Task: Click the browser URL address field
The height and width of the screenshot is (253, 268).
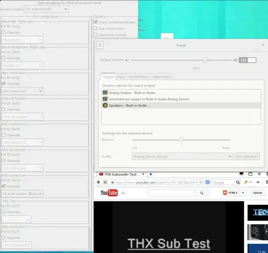Action: point(155,182)
